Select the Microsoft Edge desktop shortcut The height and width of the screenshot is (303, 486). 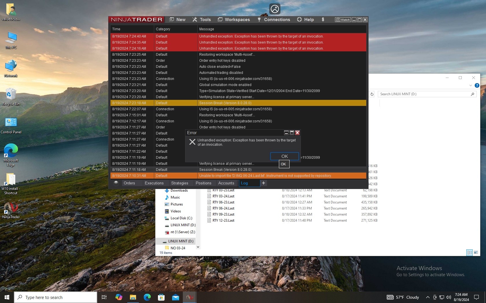click(x=11, y=155)
